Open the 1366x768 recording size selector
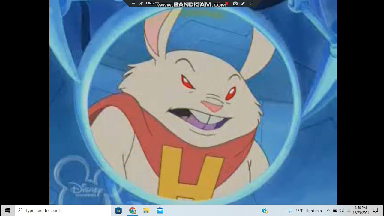384x216 pixels. (152, 4)
